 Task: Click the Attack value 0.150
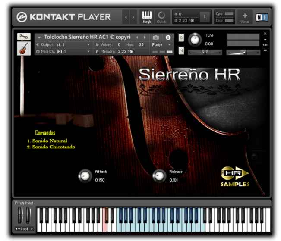[100, 180]
